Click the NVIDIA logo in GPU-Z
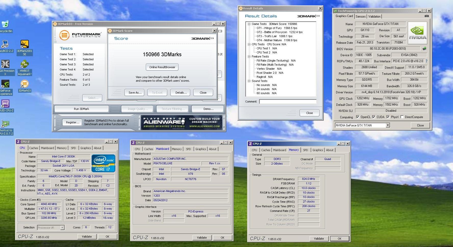Image resolution: width=453 pixels, height=247 pixels. click(418, 33)
